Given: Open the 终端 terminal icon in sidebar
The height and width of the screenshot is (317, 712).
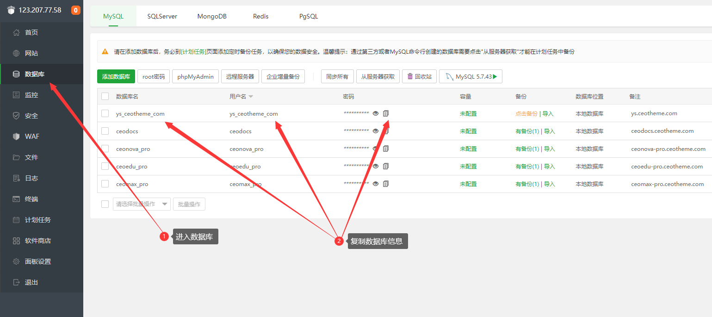Looking at the screenshot, I should pos(17,199).
